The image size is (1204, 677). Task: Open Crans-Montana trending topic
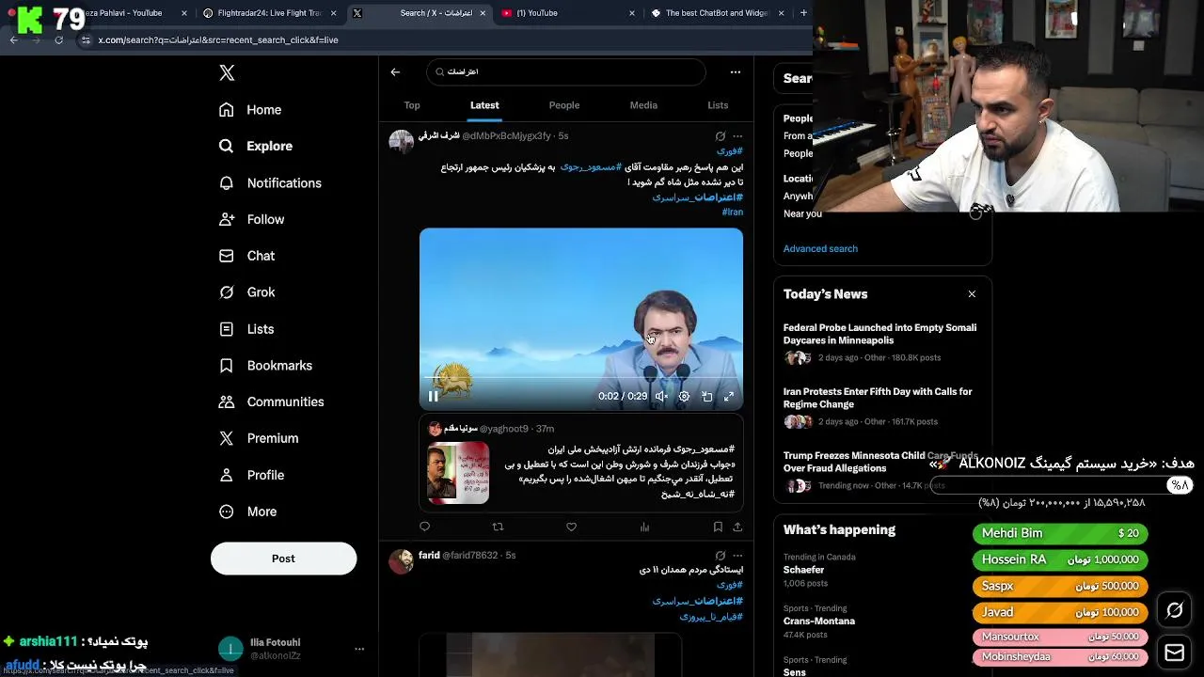(x=819, y=622)
